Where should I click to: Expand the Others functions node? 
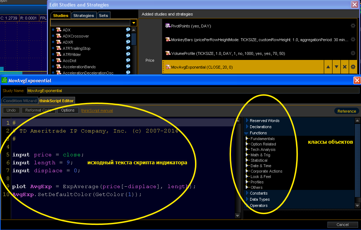click(248, 187)
